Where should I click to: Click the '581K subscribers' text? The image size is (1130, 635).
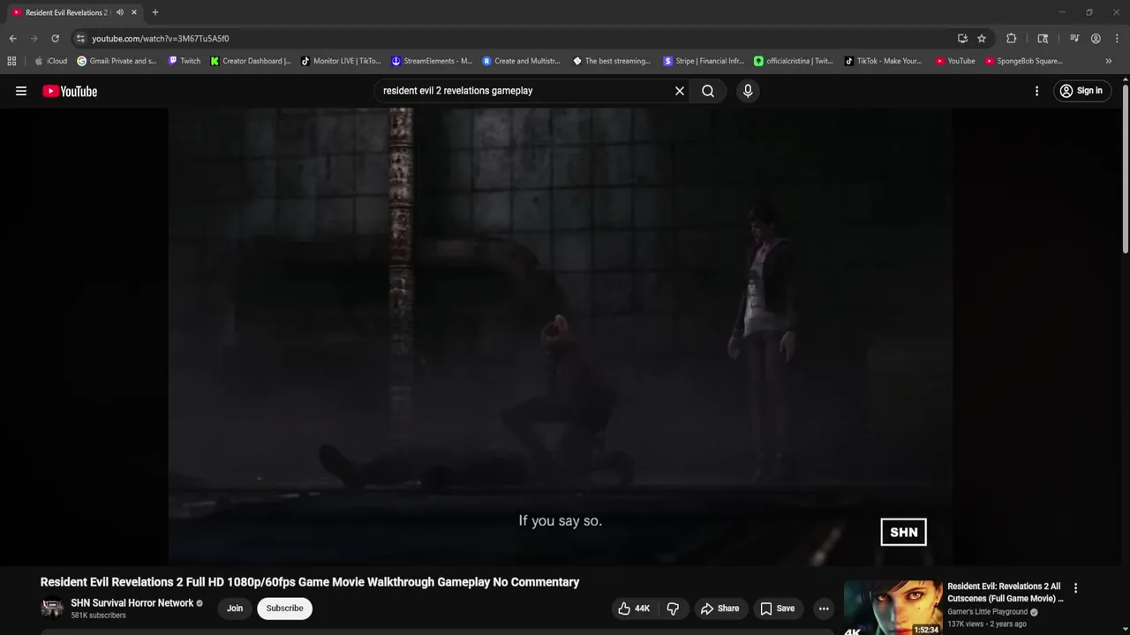pyautogui.click(x=98, y=616)
